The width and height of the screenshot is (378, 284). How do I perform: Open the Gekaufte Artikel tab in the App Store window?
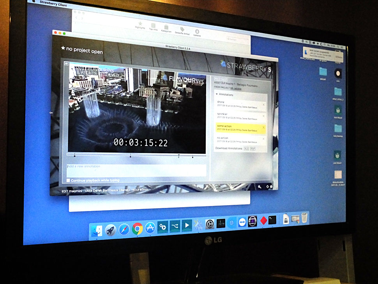coord(182,31)
